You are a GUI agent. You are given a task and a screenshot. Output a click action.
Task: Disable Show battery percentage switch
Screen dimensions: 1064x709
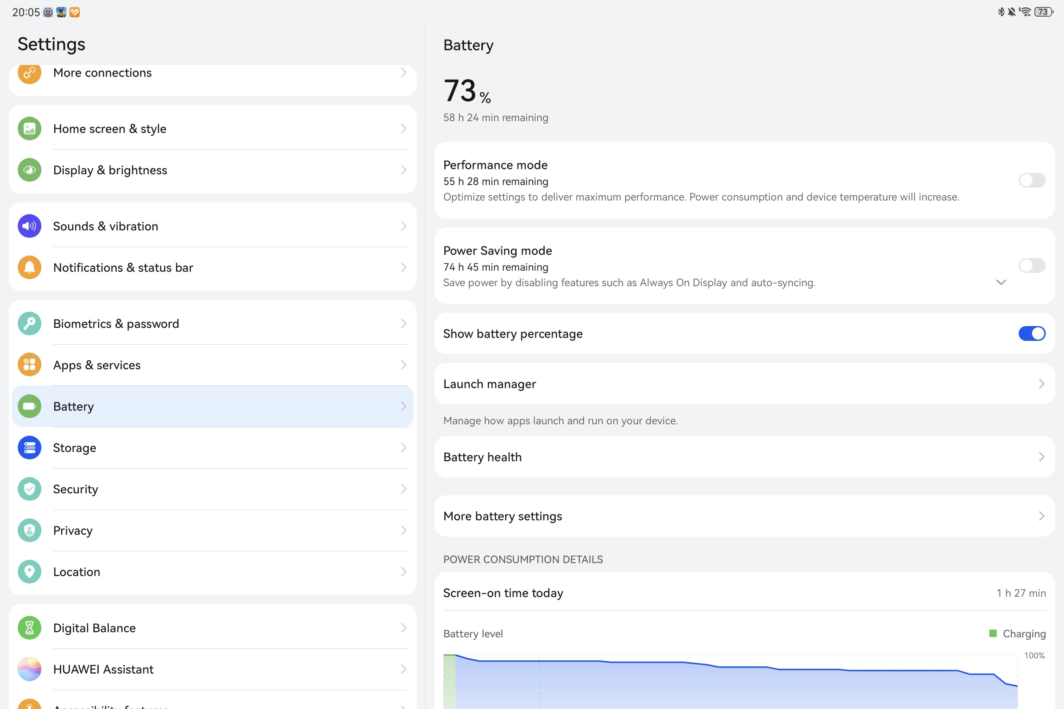(1031, 334)
